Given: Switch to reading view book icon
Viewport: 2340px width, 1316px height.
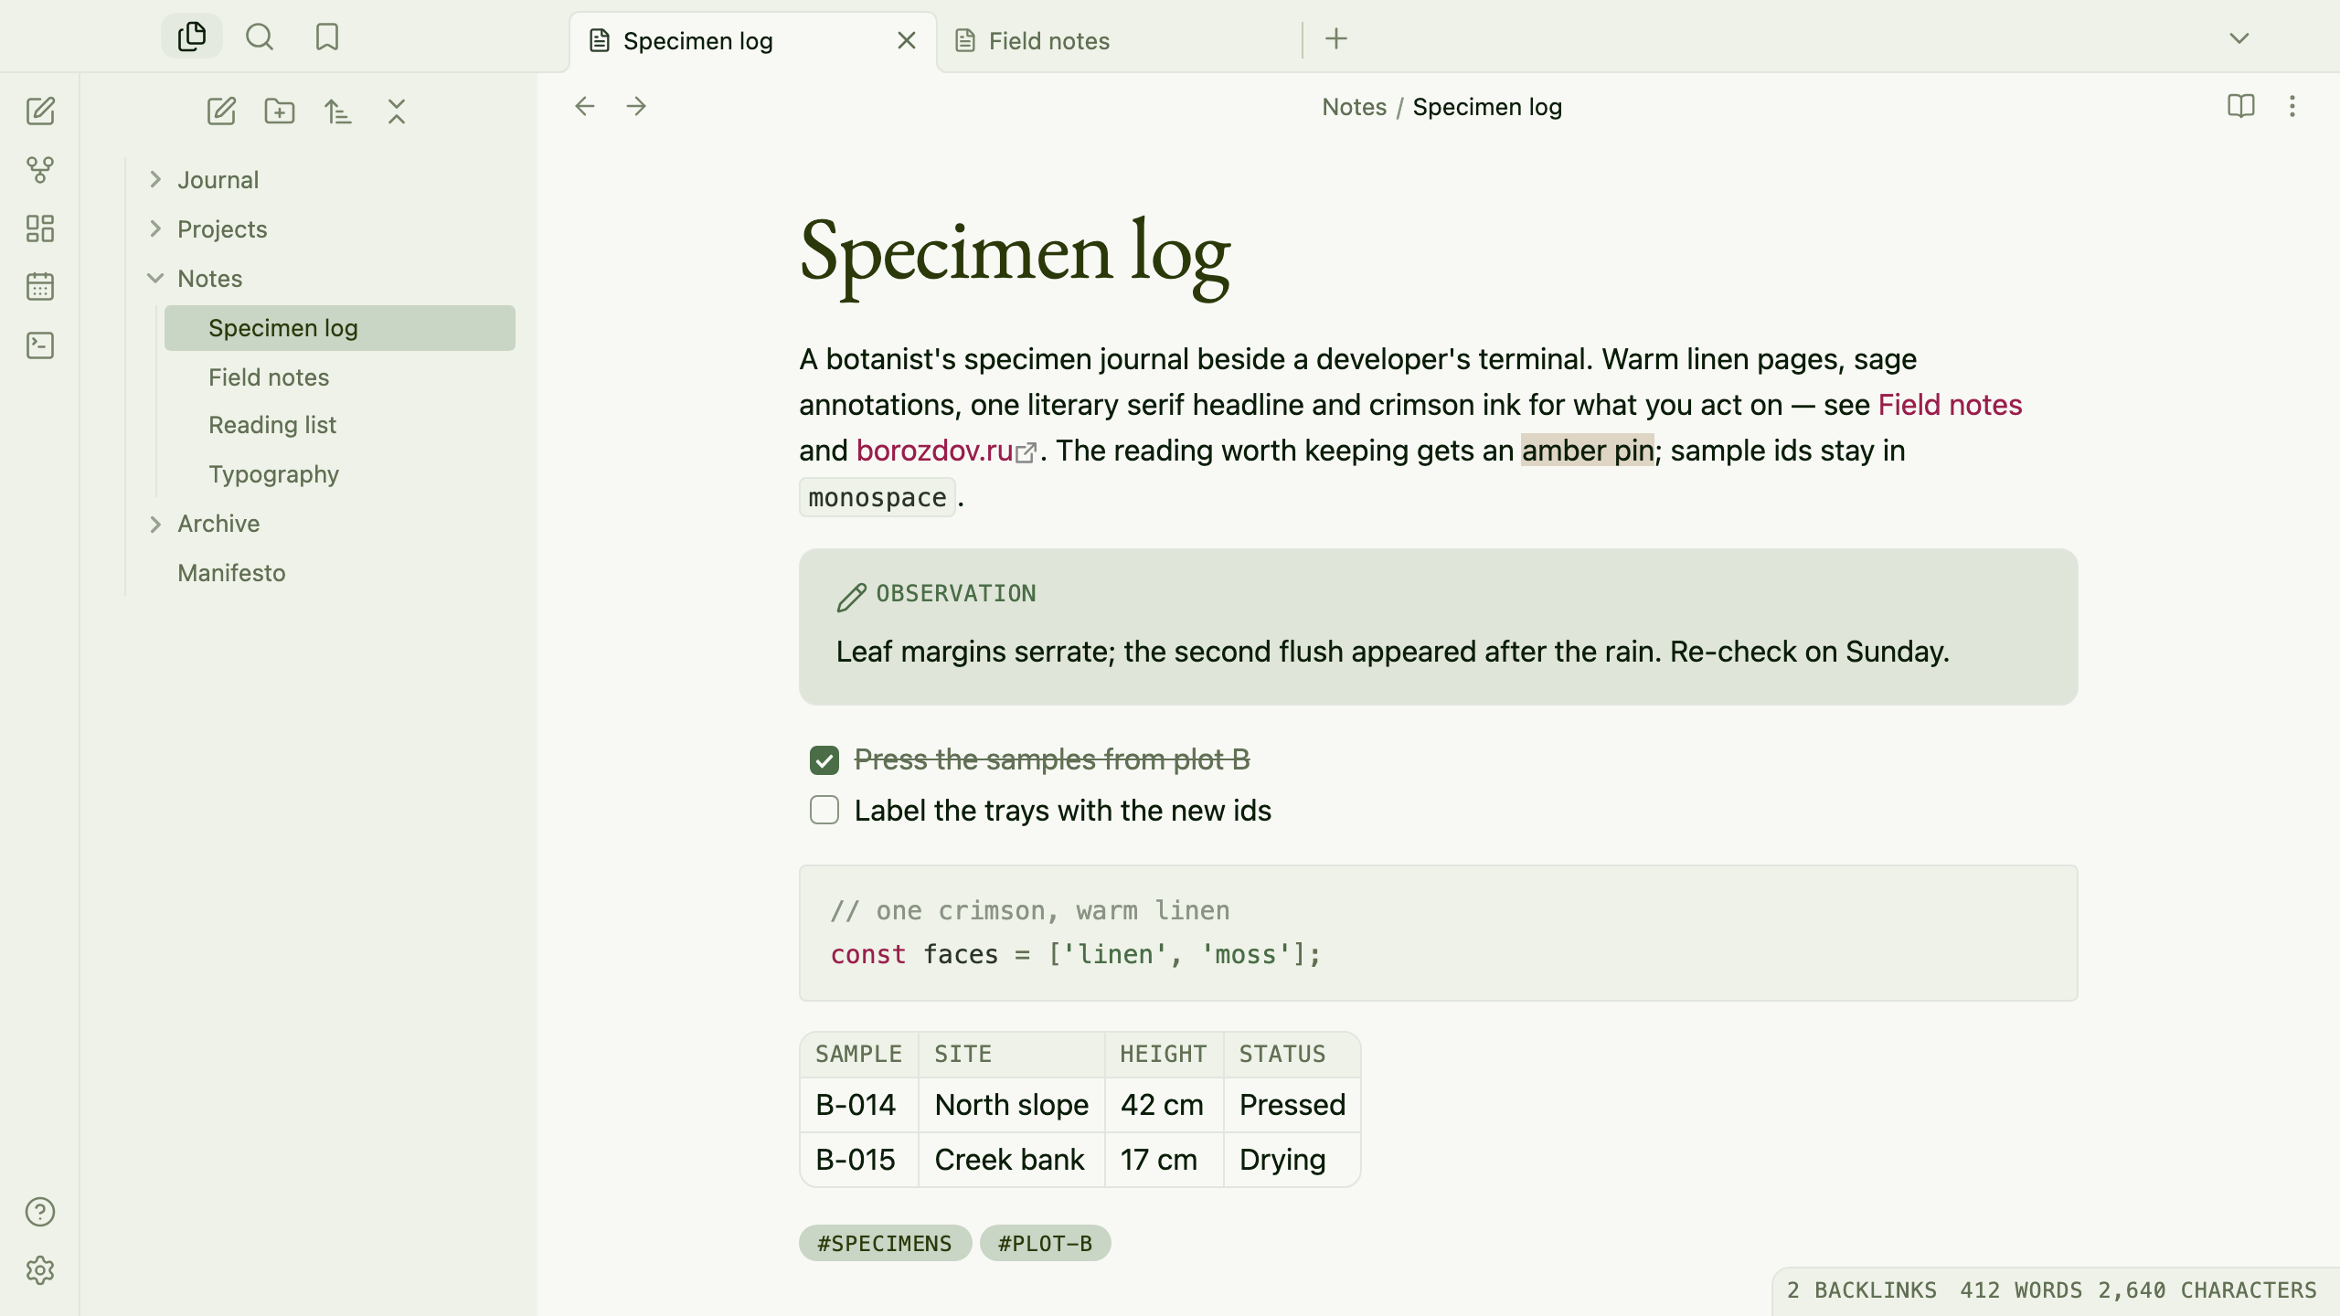Looking at the screenshot, I should [2241, 107].
